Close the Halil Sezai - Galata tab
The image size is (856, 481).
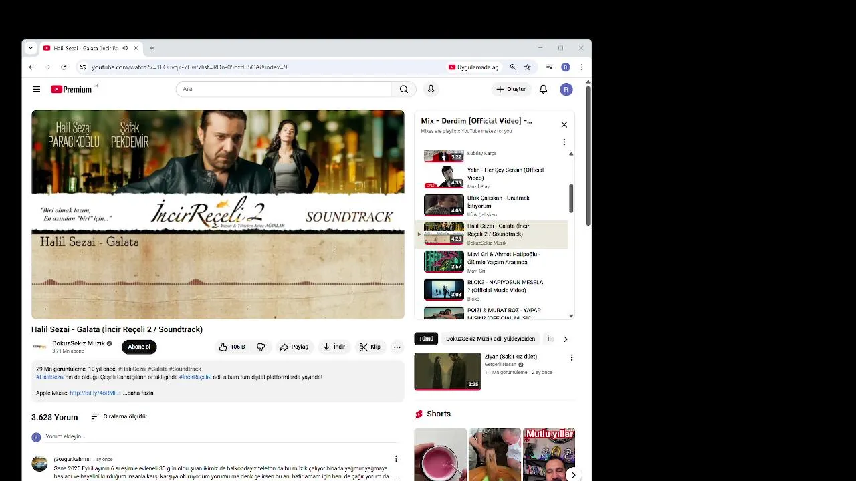pos(136,48)
